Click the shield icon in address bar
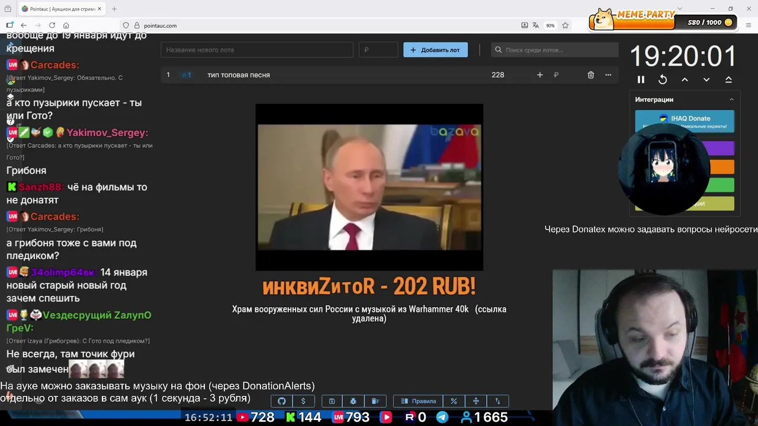Viewport: 758px width, 426px height. coord(126,25)
